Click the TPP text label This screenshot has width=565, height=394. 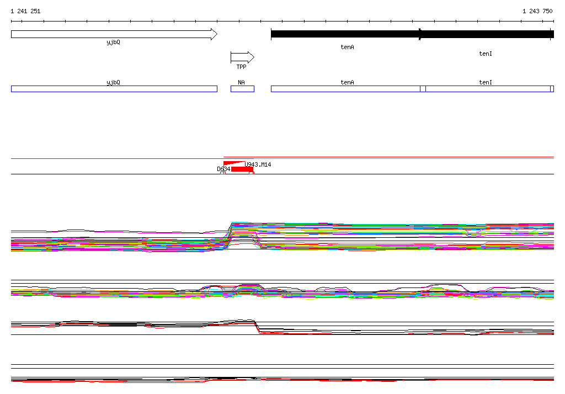coord(242,67)
